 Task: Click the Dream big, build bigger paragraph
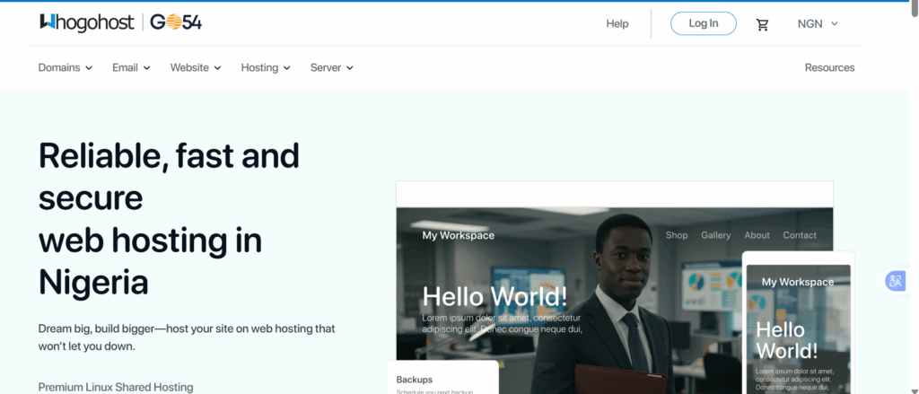(x=187, y=337)
